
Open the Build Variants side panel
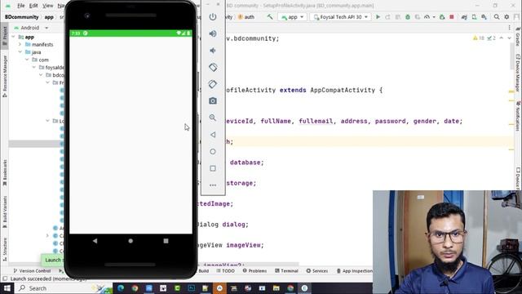(5, 212)
